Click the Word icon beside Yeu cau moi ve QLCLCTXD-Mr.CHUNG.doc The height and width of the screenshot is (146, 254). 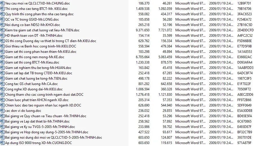coord(3,3)
